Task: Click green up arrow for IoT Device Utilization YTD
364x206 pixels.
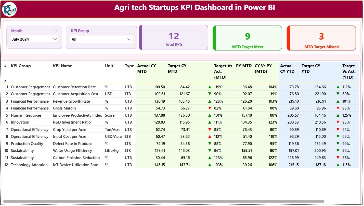Action: pyautogui.click(x=338, y=165)
